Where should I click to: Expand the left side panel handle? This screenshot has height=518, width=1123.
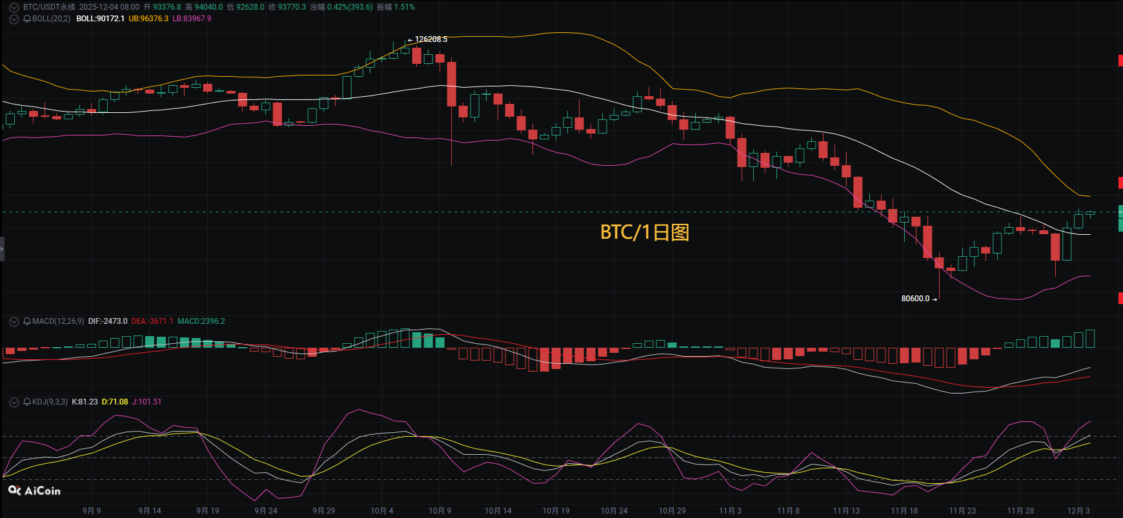[x=2, y=248]
